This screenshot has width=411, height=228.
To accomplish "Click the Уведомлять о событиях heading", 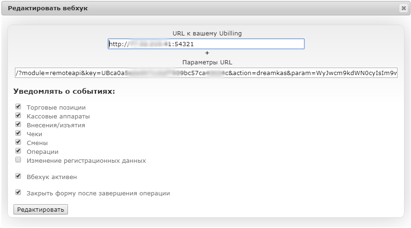I will click(x=64, y=91).
